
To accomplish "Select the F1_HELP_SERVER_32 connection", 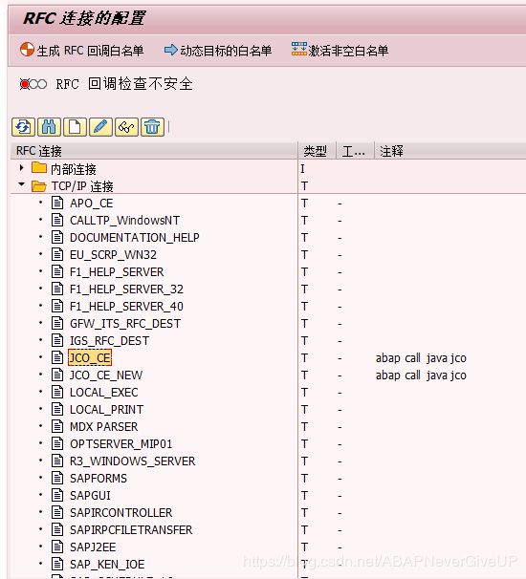I will coord(126,289).
